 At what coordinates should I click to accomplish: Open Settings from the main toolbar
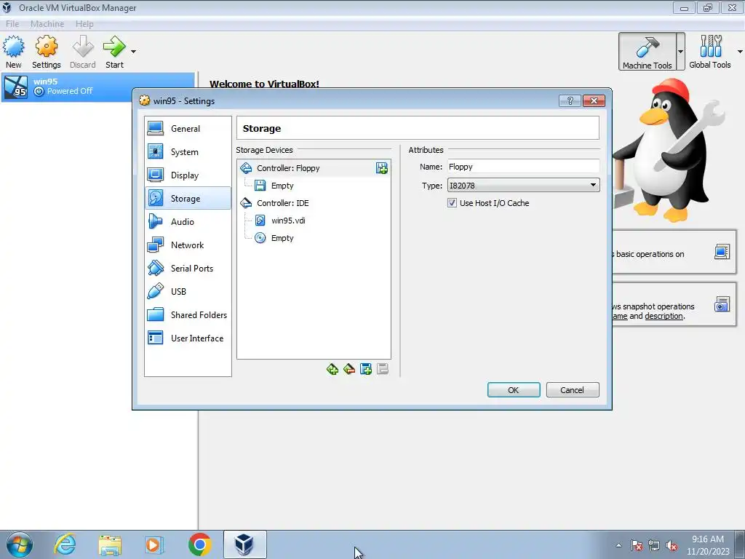(46, 52)
